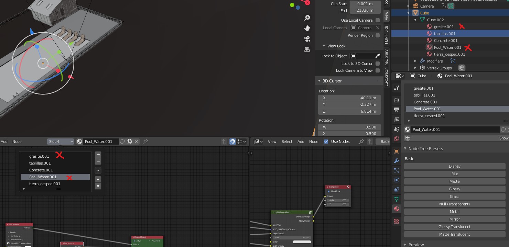
Task: Open the FLIP Fluids sidebar tab
Action: (386, 35)
